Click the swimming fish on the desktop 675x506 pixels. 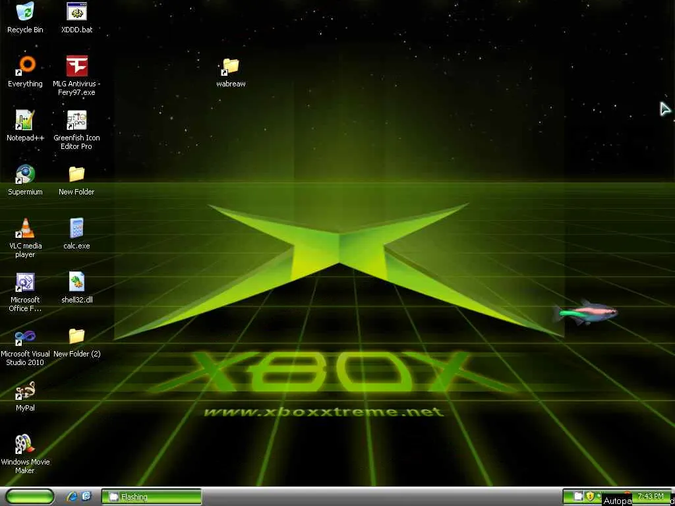pos(586,313)
